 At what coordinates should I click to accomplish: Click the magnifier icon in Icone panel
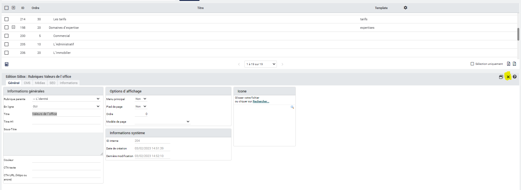click(292, 107)
